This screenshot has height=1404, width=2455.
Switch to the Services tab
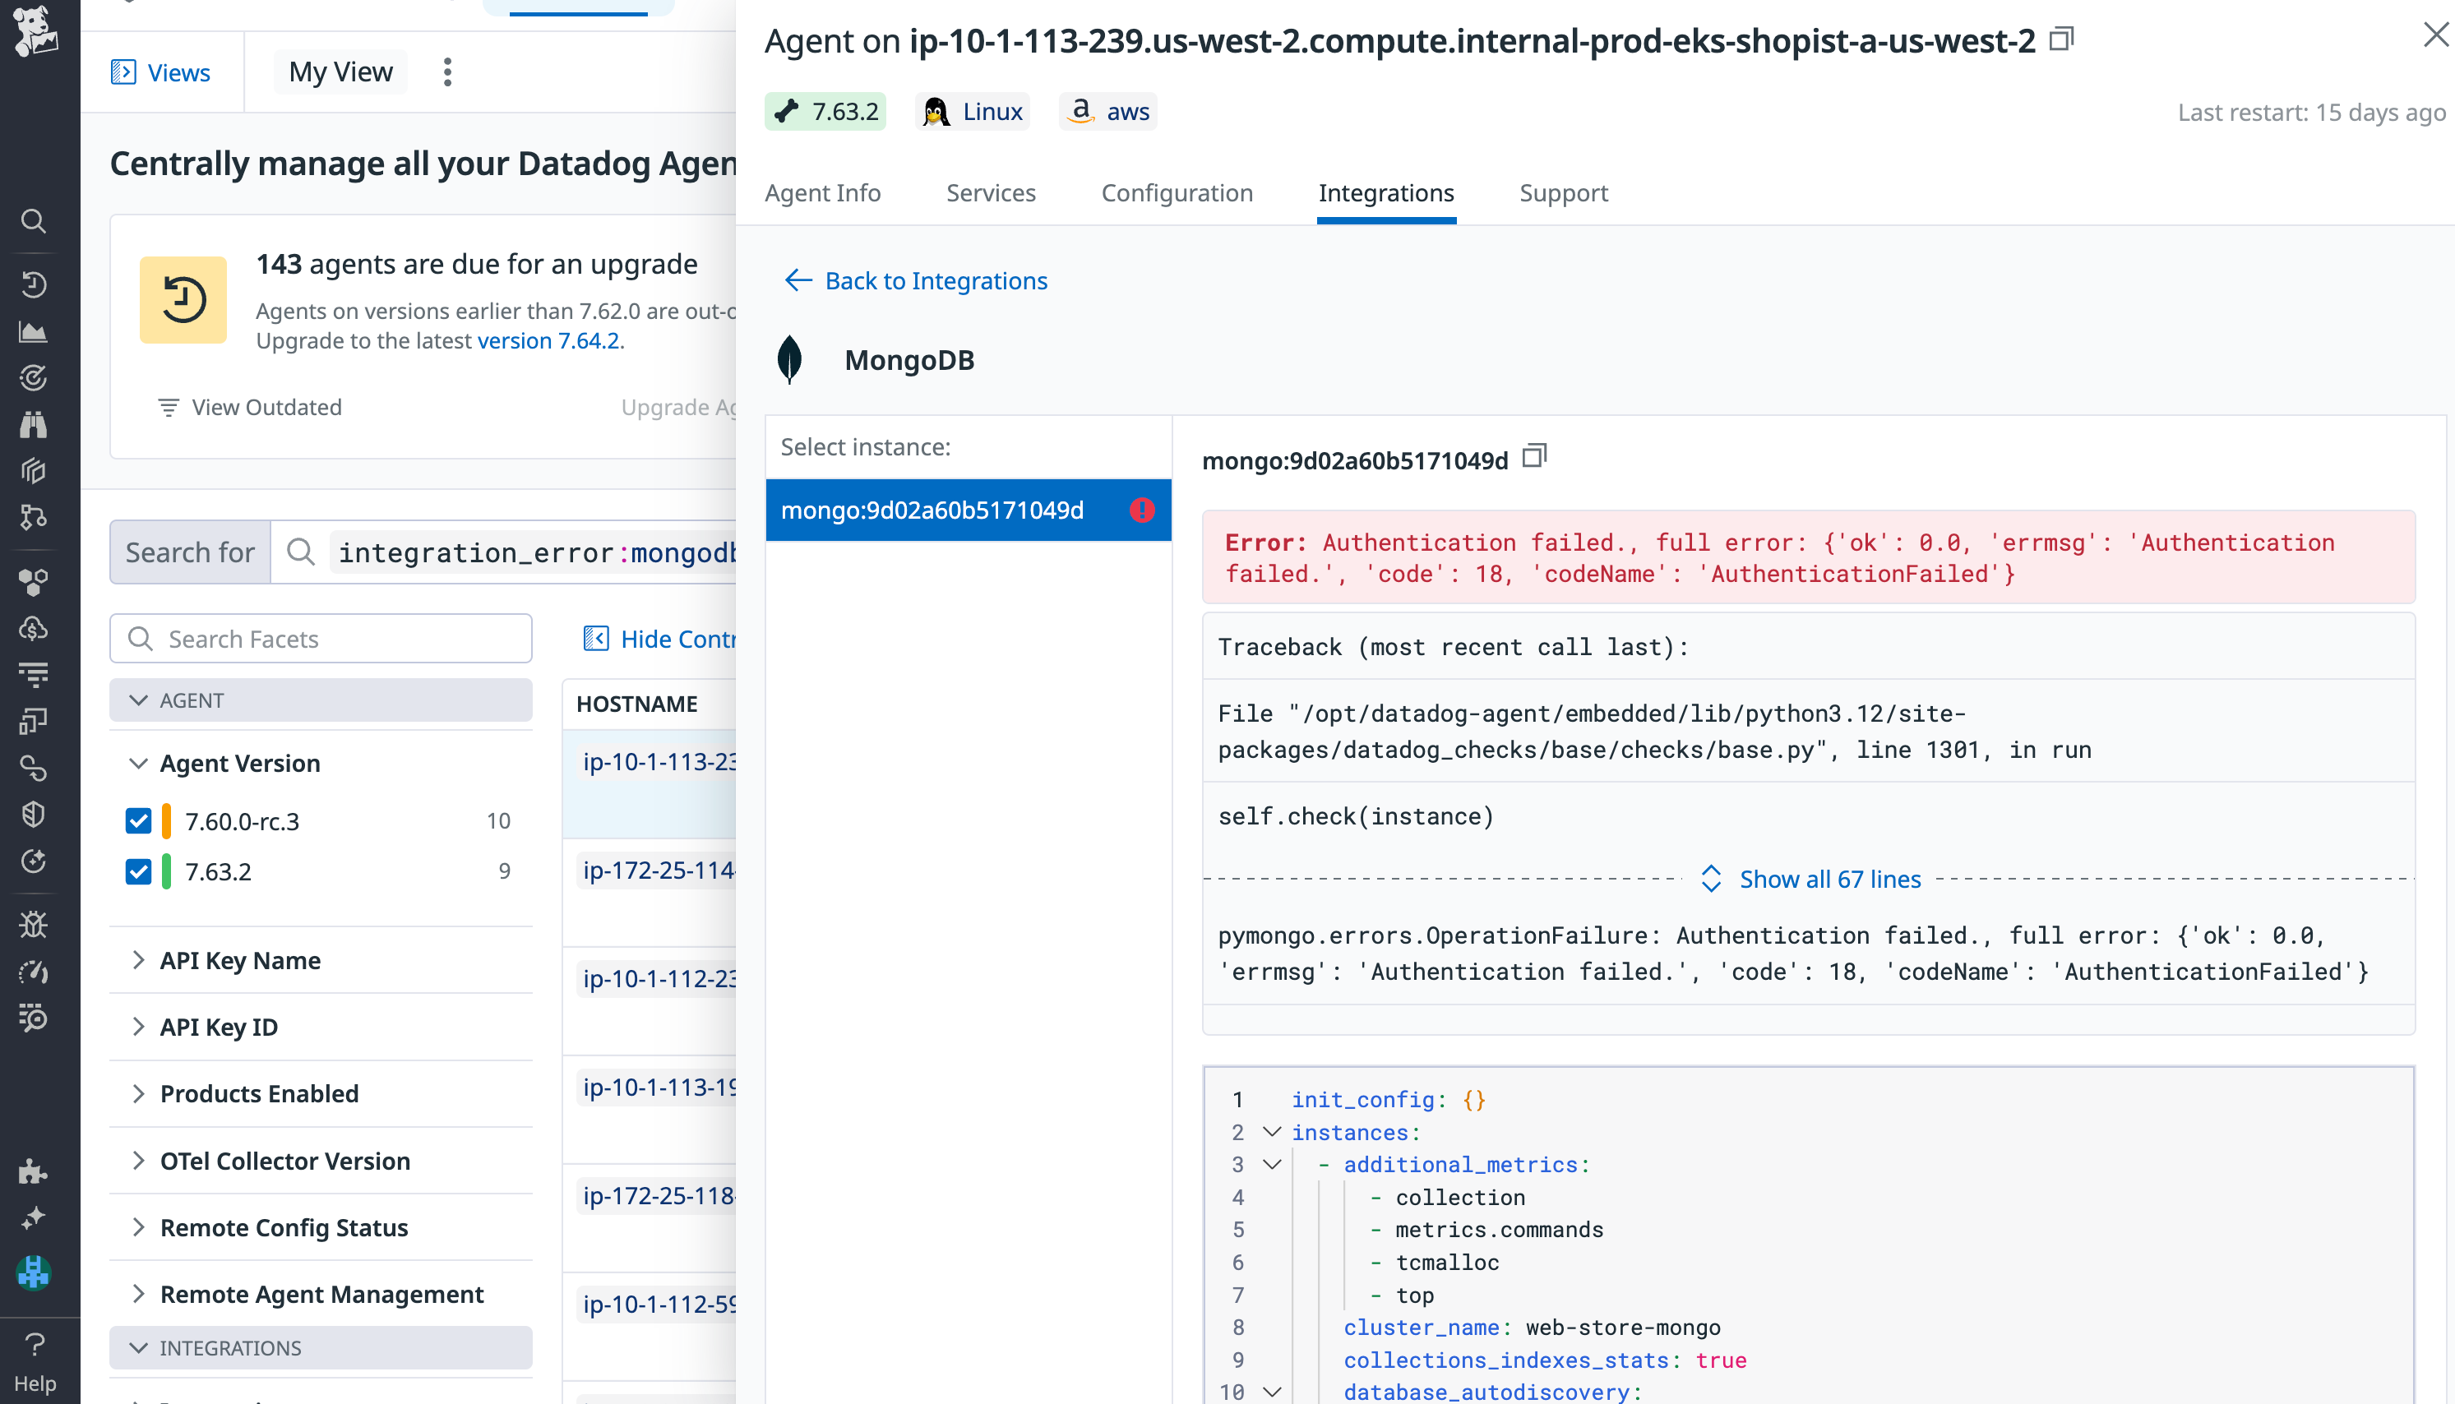[x=992, y=193]
